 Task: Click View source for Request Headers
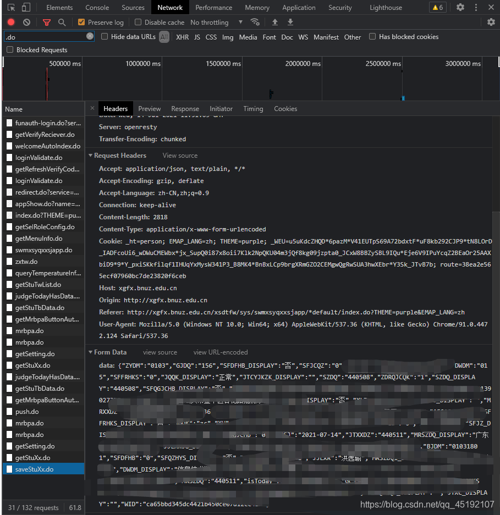click(180, 156)
